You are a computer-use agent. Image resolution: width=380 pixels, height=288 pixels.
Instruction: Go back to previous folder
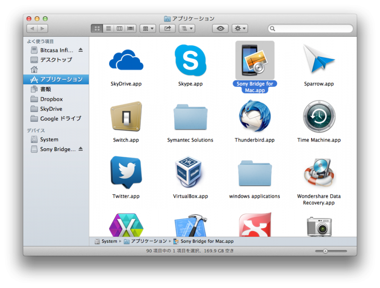tap(32, 29)
